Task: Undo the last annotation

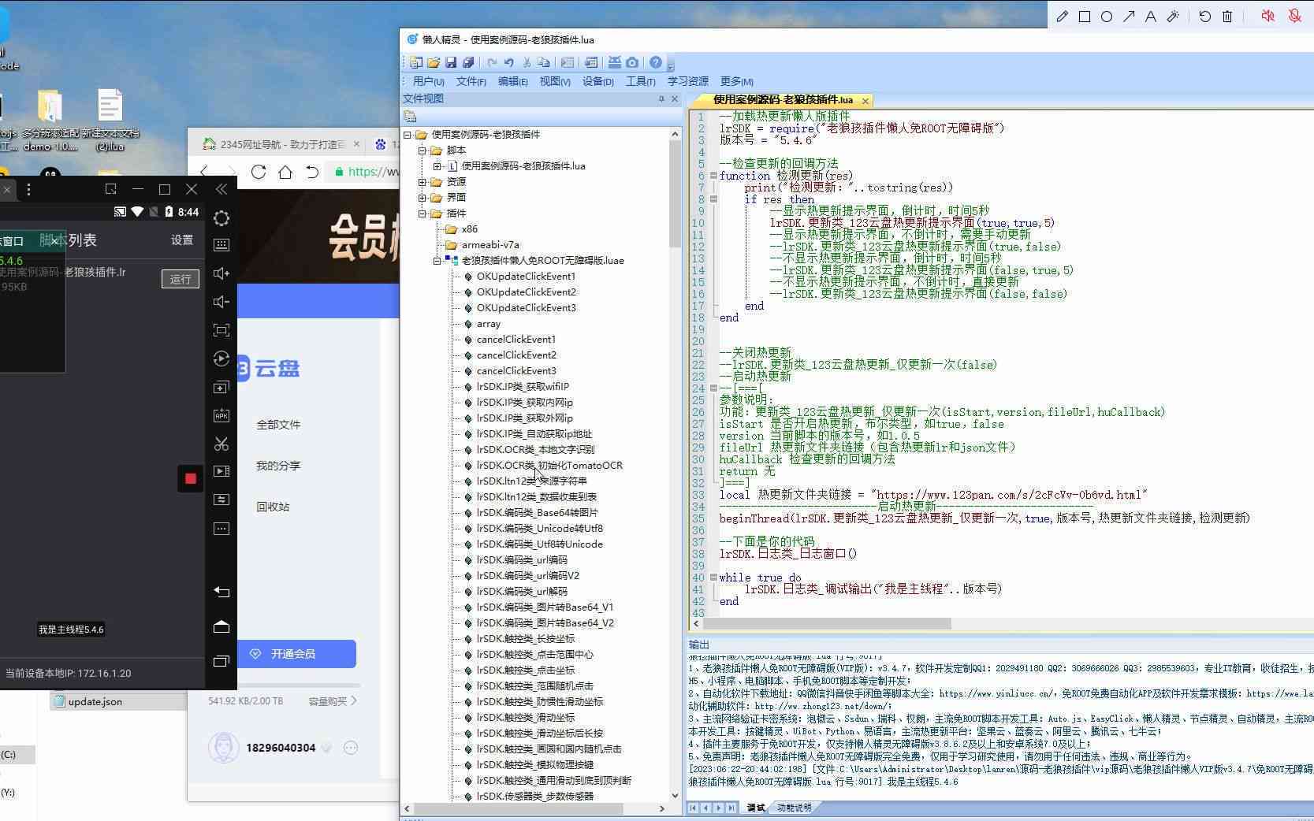Action: click(1204, 16)
